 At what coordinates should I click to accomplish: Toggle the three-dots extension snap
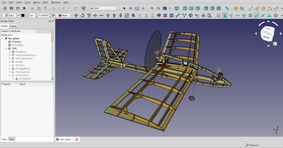tap(237, 15)
